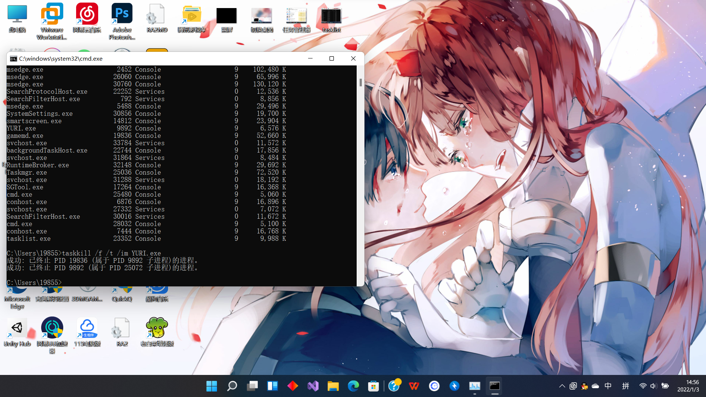Click the Visual Studio taskbar icon
The image size is (706, 397).
(313, 386)
